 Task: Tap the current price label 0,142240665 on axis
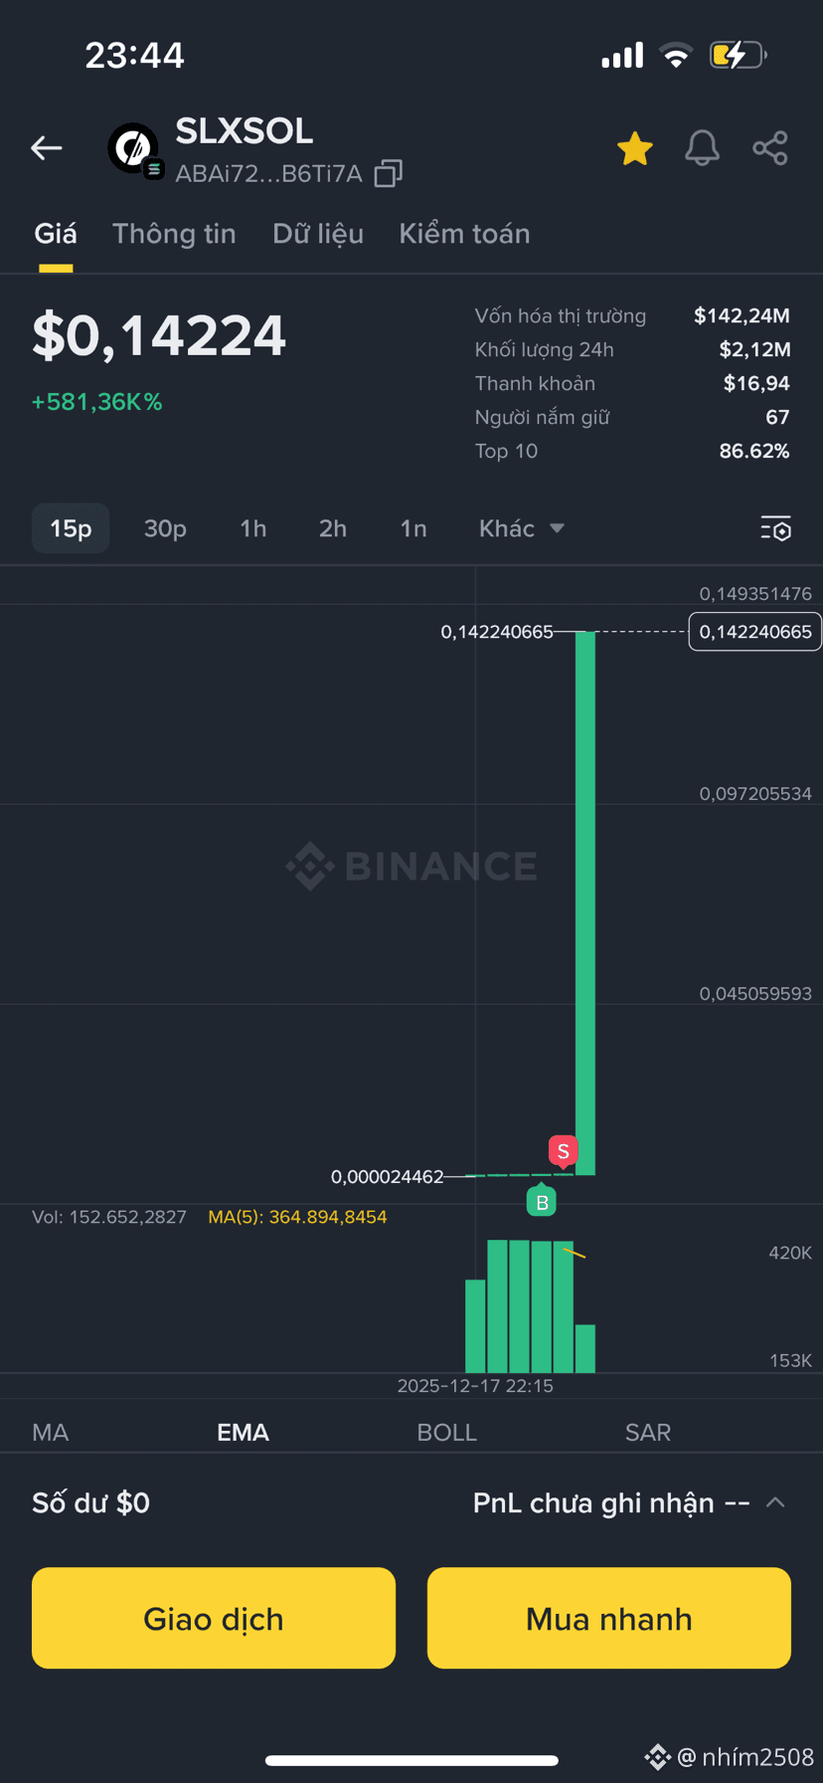(755, 632)
